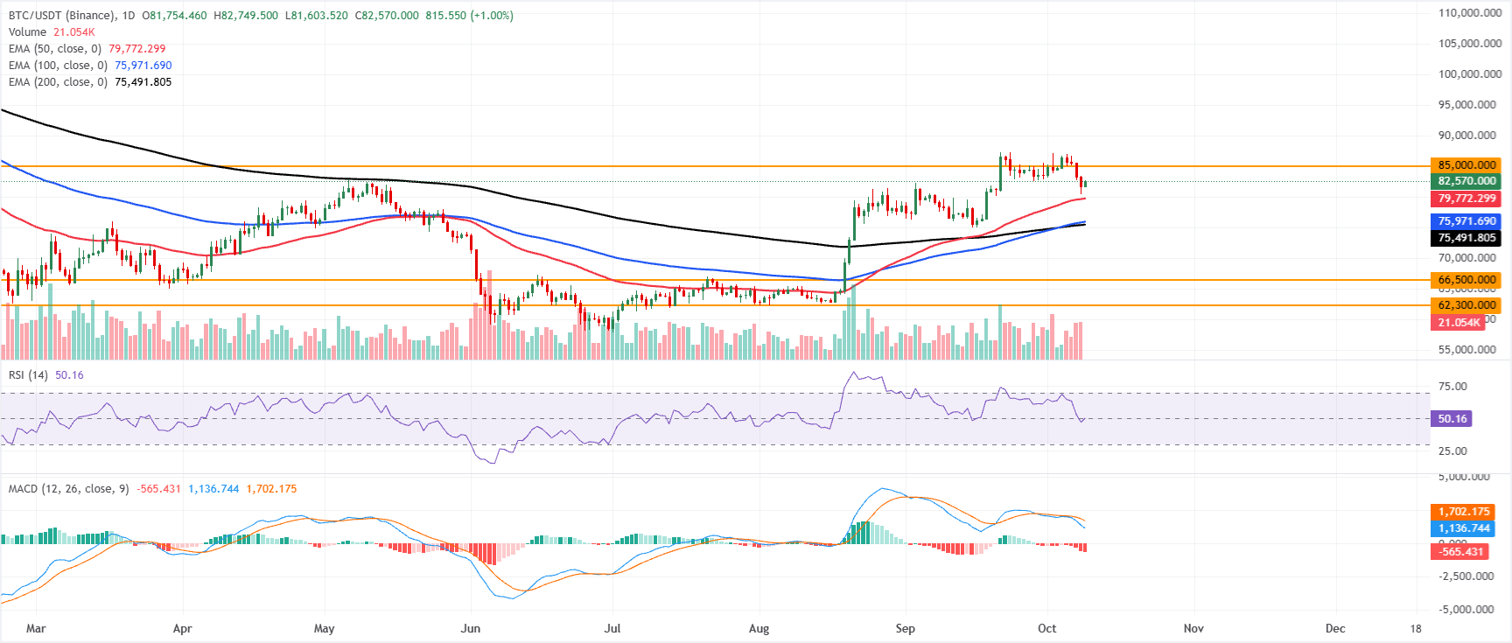1512x643 pixels.
Task: Click the Oct label on the time axis
Action: point(1046,628)
